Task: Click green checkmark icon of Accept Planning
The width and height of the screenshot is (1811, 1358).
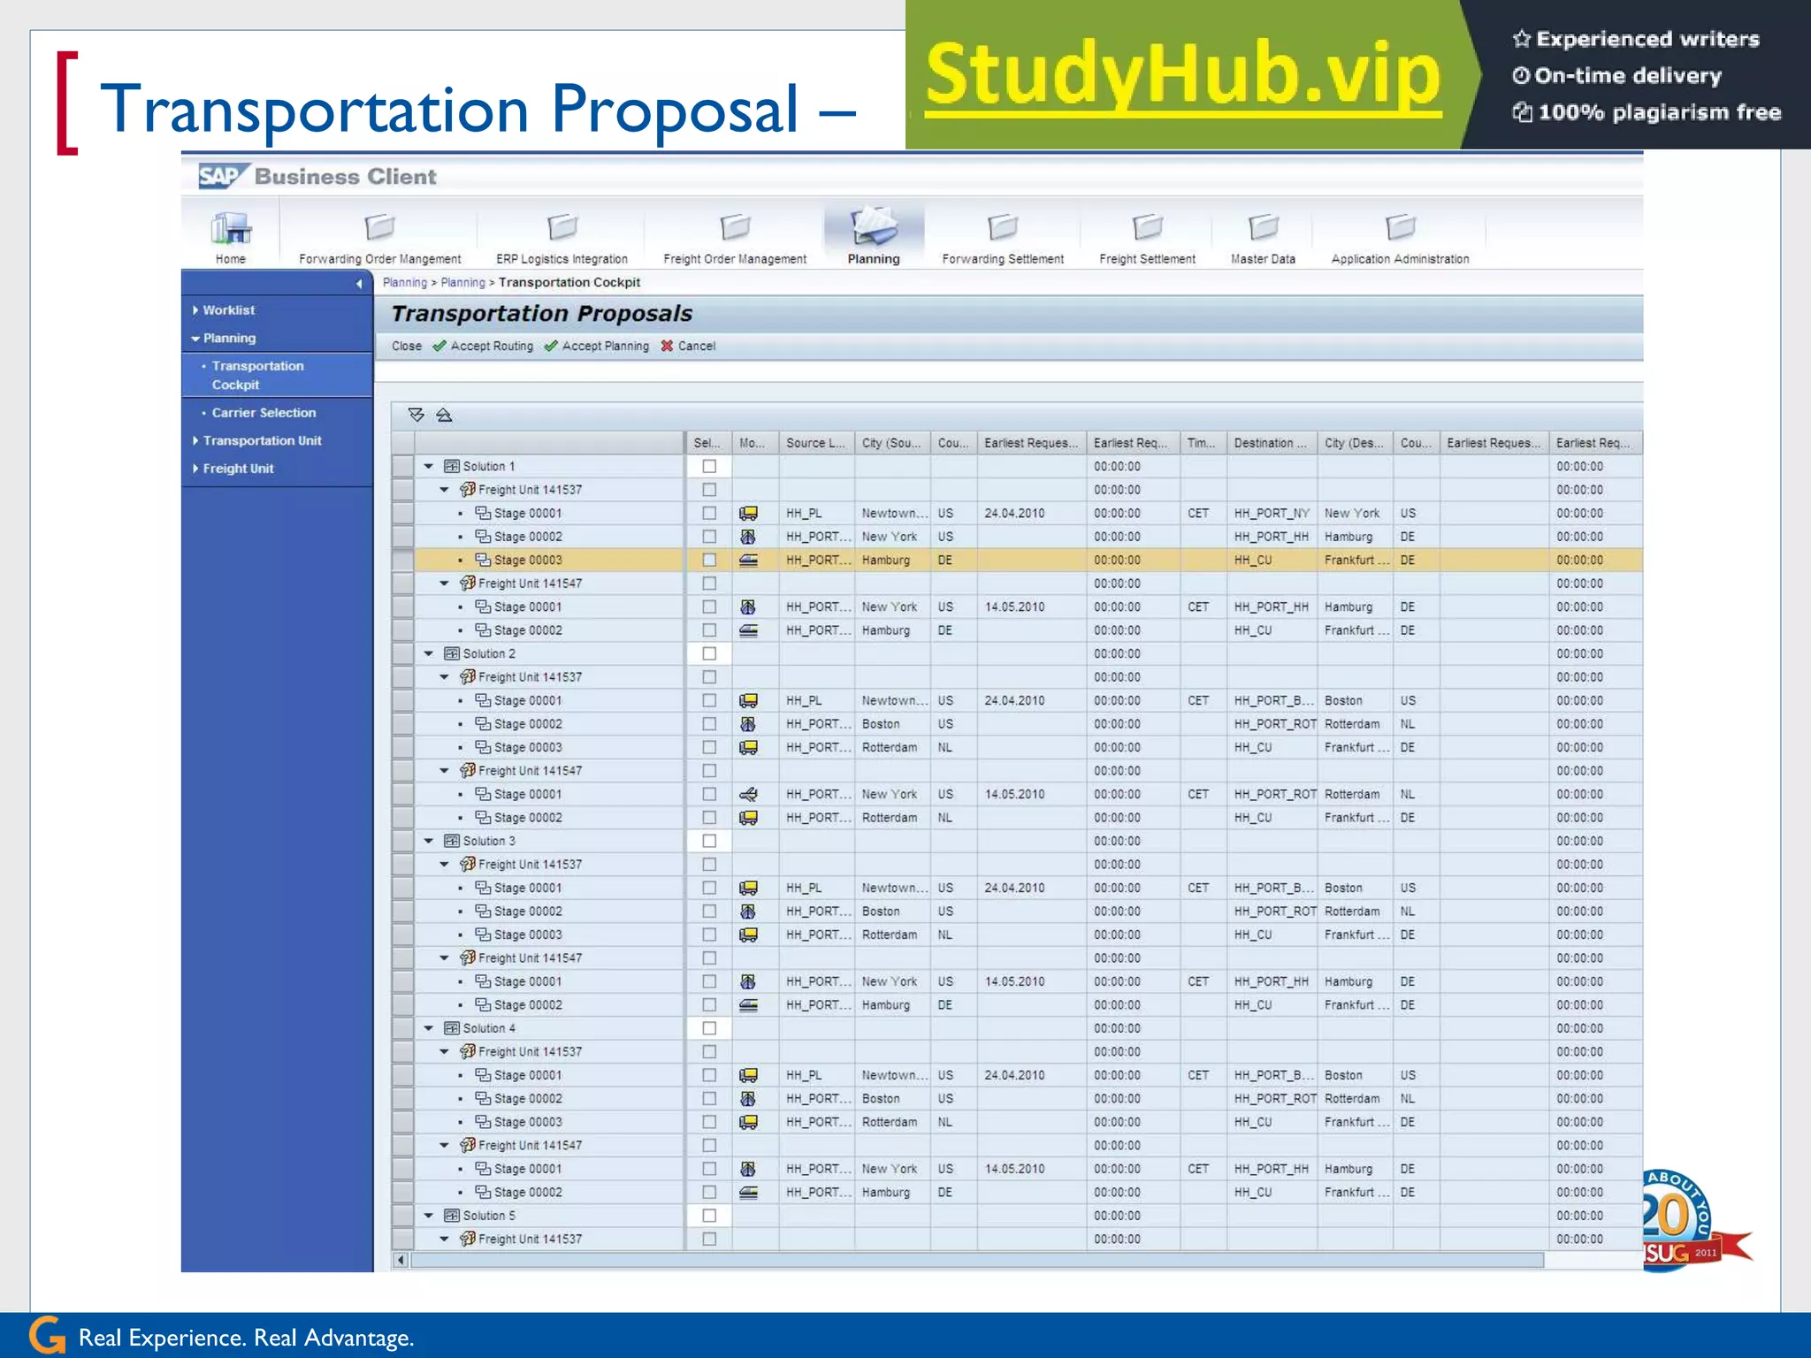Action: [x=551, y=346]
